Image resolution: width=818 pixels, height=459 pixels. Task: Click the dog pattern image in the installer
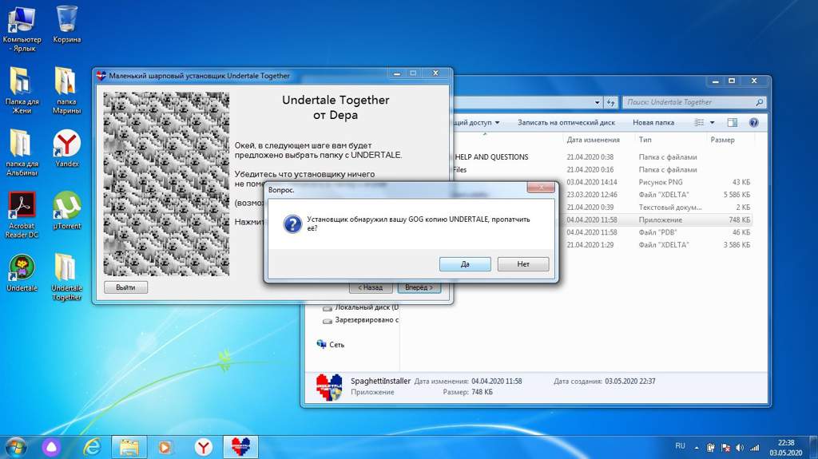166,184
